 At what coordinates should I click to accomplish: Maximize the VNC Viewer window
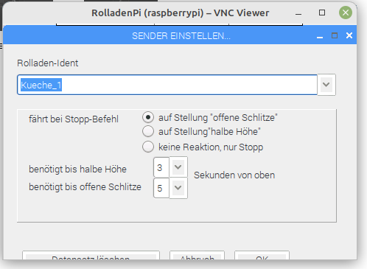[x=322, y=13]
